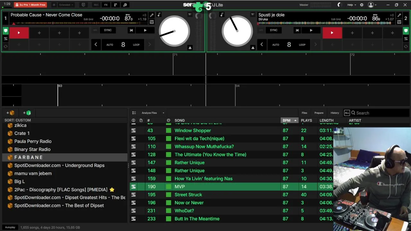The height and width of the screenshot is (231, 411).
Task: Open deck 1 dropdown triangle near platter
Action: coord(190,15)
